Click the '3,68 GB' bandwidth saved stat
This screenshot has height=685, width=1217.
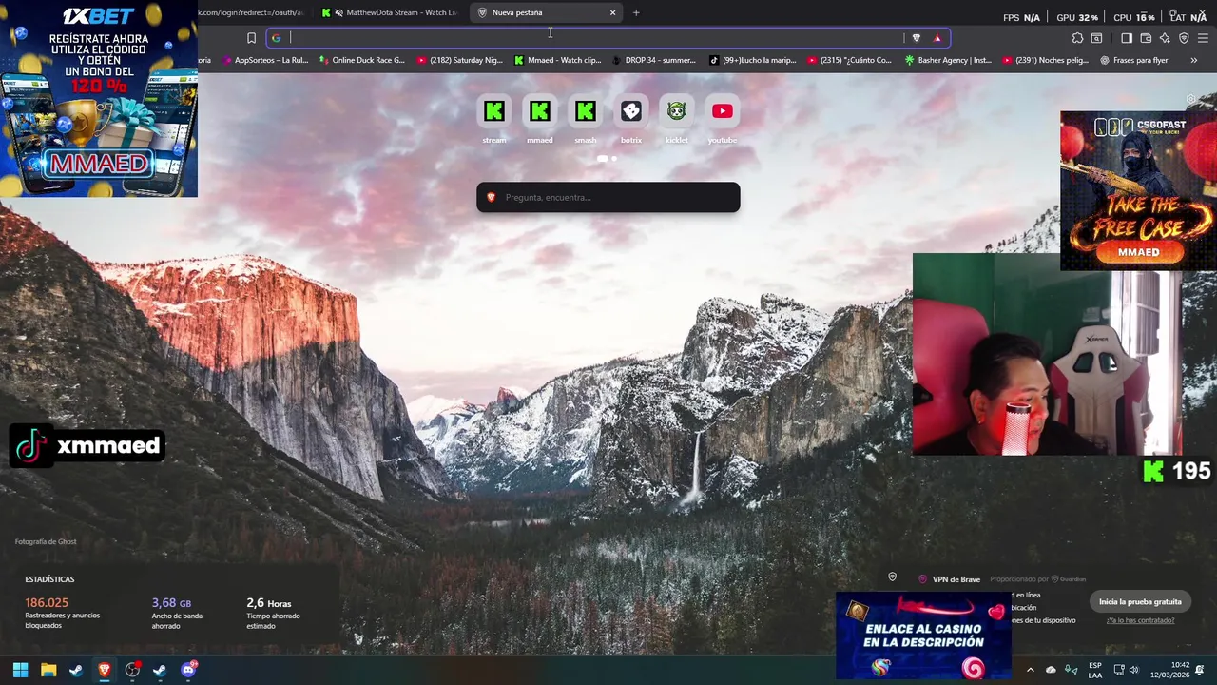click(x=171, y=602)
